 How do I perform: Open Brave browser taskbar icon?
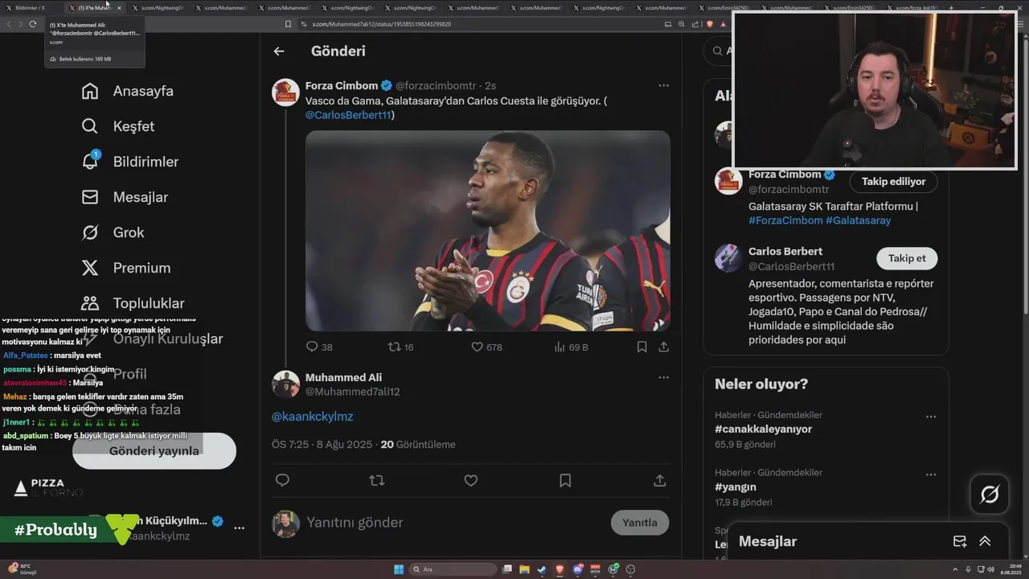pos(560,569)
